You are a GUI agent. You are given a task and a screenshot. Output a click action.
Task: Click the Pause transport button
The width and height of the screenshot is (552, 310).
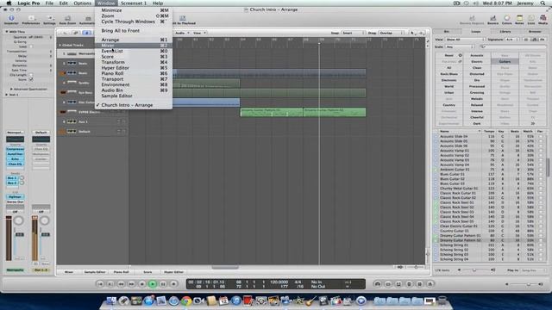click(x=163, y=283)
